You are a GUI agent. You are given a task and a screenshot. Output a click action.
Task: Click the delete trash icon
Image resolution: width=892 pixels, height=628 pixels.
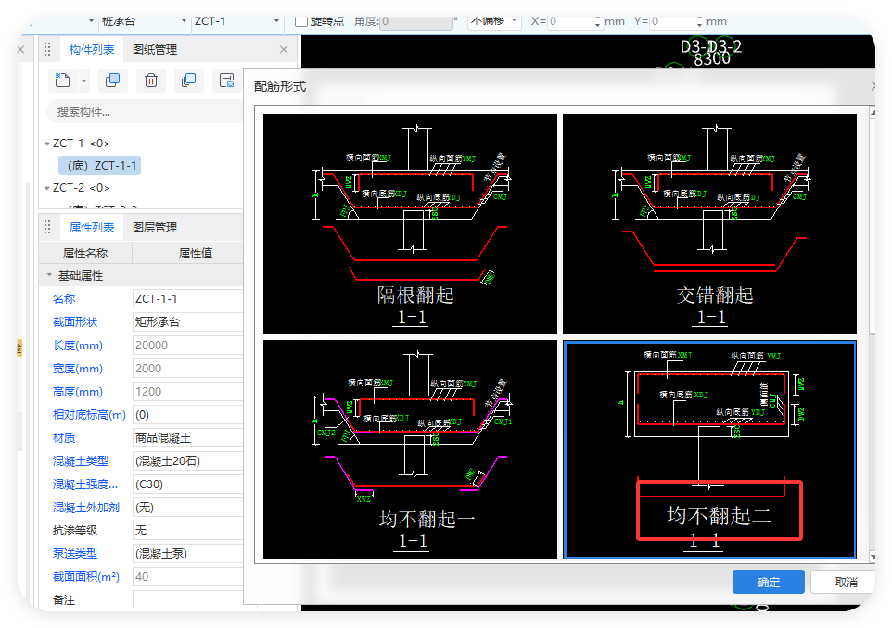[151, 81]
